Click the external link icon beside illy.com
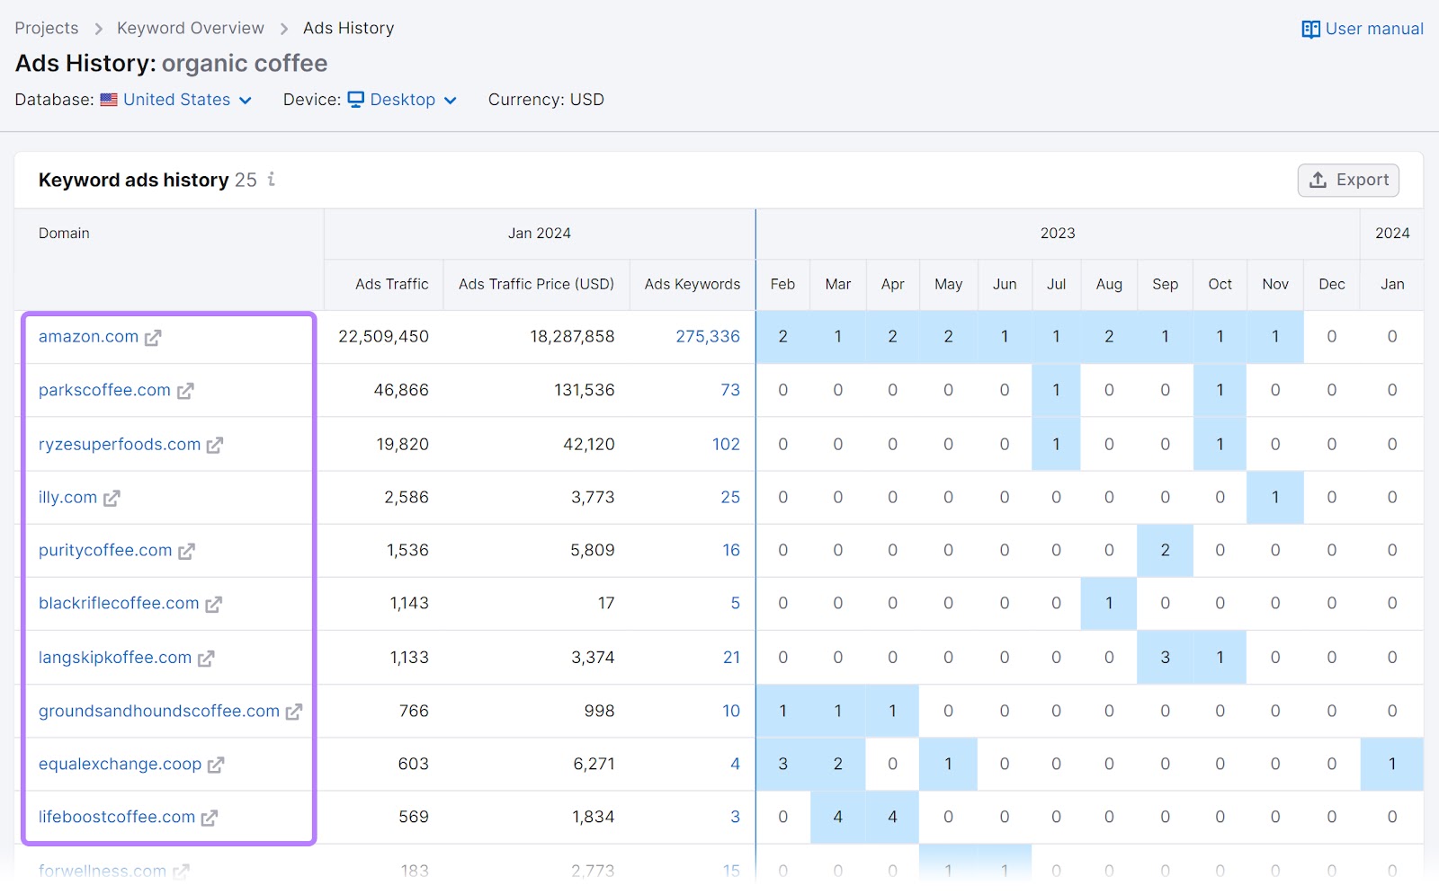Screen dimensions: 1439x894 coord(111,498)
